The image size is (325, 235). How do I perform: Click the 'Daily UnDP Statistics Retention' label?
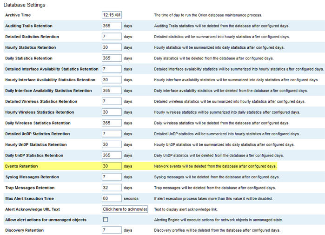point(34,155)
